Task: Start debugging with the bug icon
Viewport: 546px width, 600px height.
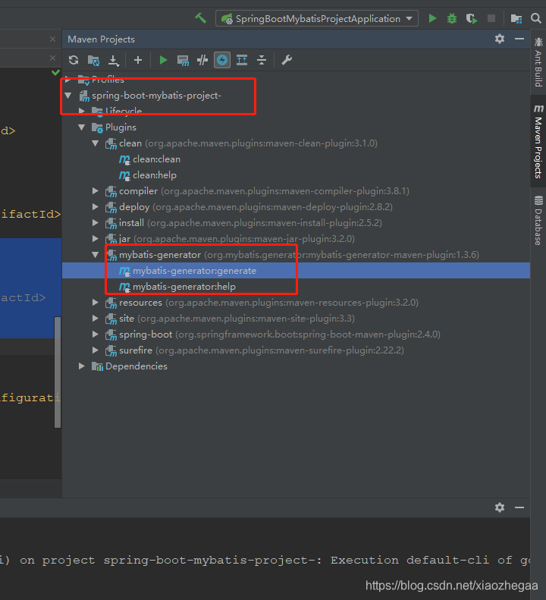Action: pos(452,18)
